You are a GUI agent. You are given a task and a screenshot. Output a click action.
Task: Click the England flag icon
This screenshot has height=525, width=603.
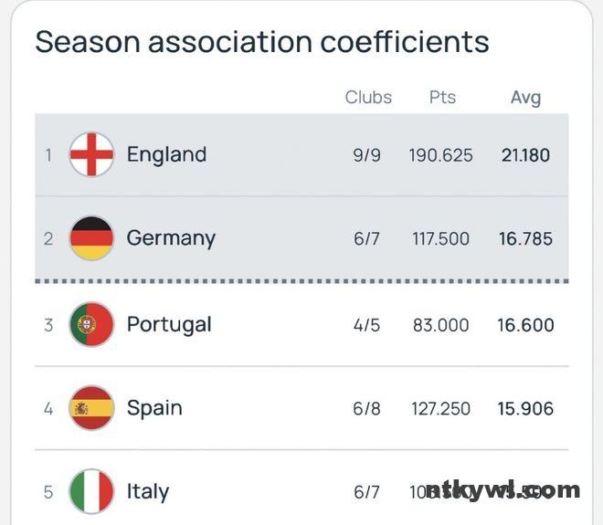click(x=91, y=155)
